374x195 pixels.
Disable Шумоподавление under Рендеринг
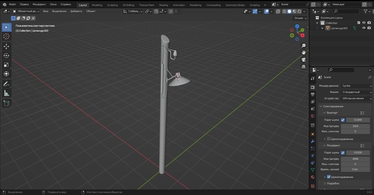pos(329,177)
